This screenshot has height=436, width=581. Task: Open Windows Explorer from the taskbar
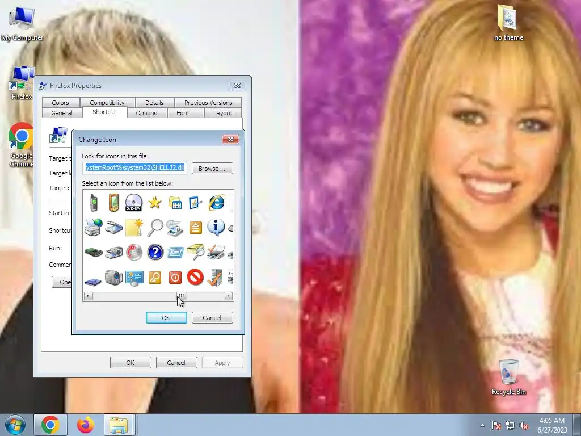(119, 425)
